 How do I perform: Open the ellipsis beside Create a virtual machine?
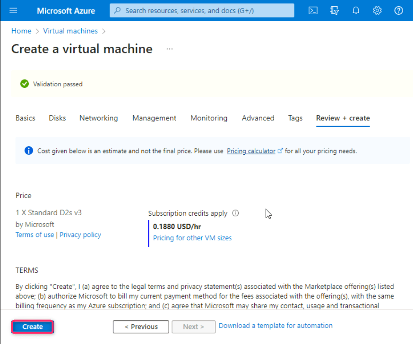170,49
